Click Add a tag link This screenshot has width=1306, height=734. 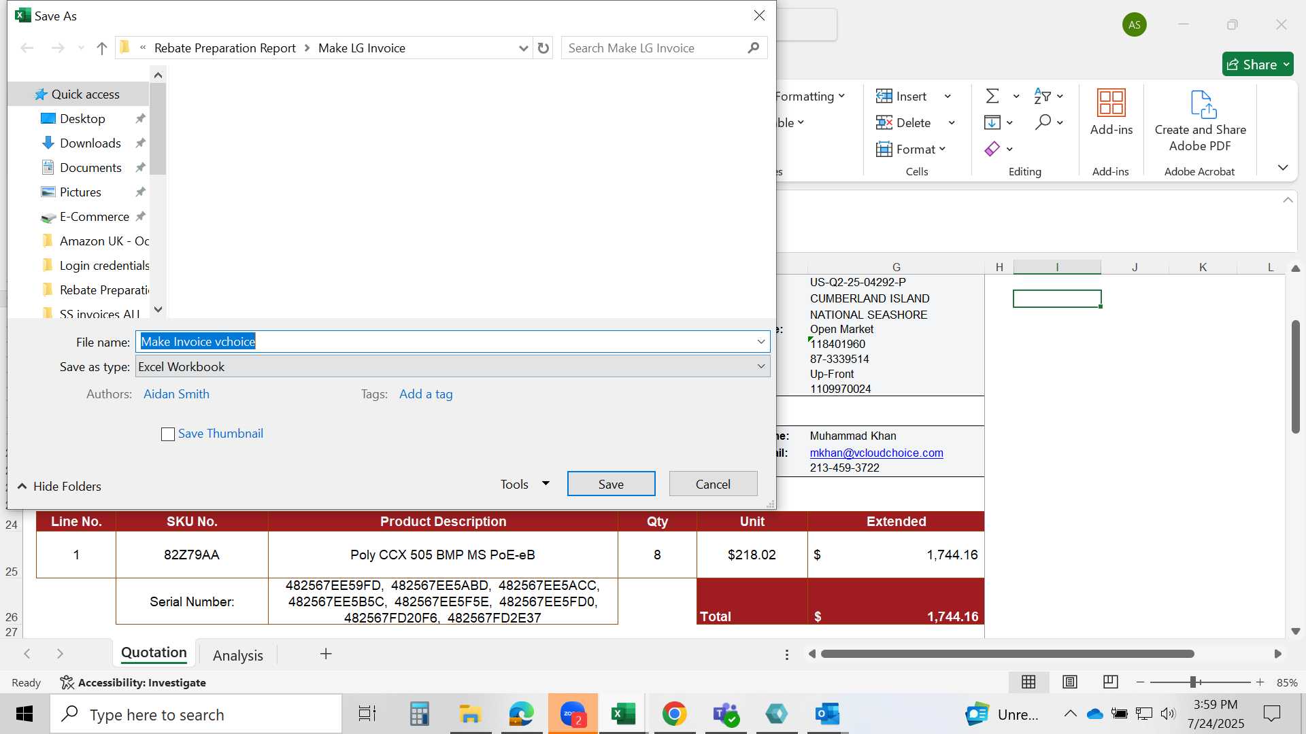coord(426,394)
